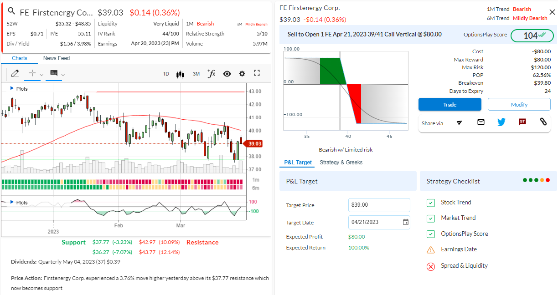
Task: Click the POP value 62.56%
Action: [x=542, y=75]
